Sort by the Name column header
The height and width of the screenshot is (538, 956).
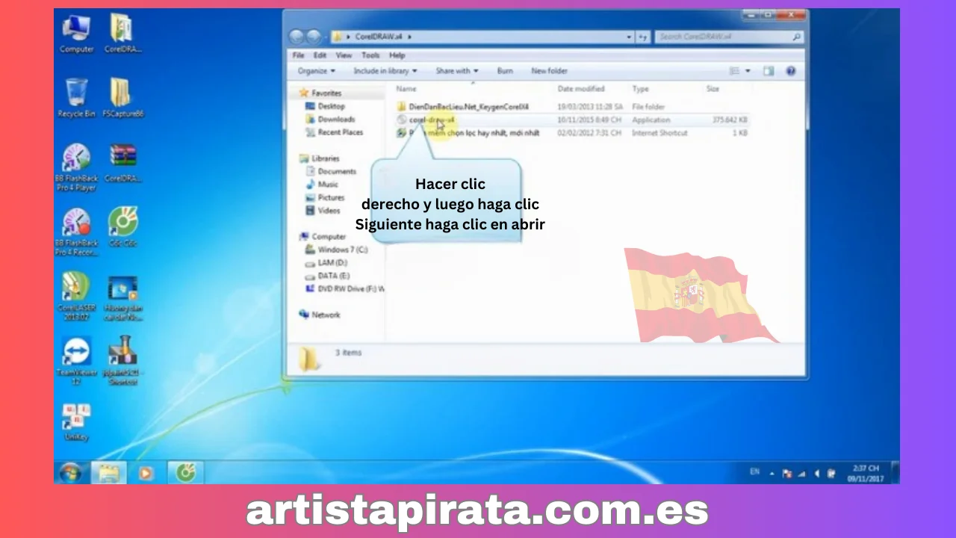(406, 89)
